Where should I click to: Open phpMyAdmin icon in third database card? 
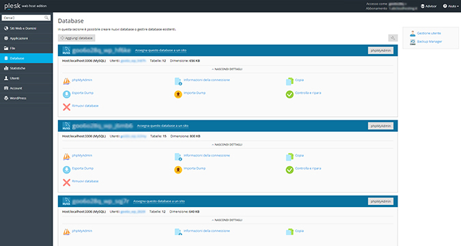(x=67, y=232)
